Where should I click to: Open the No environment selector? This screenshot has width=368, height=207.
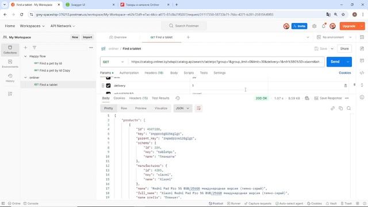point(334,37)
